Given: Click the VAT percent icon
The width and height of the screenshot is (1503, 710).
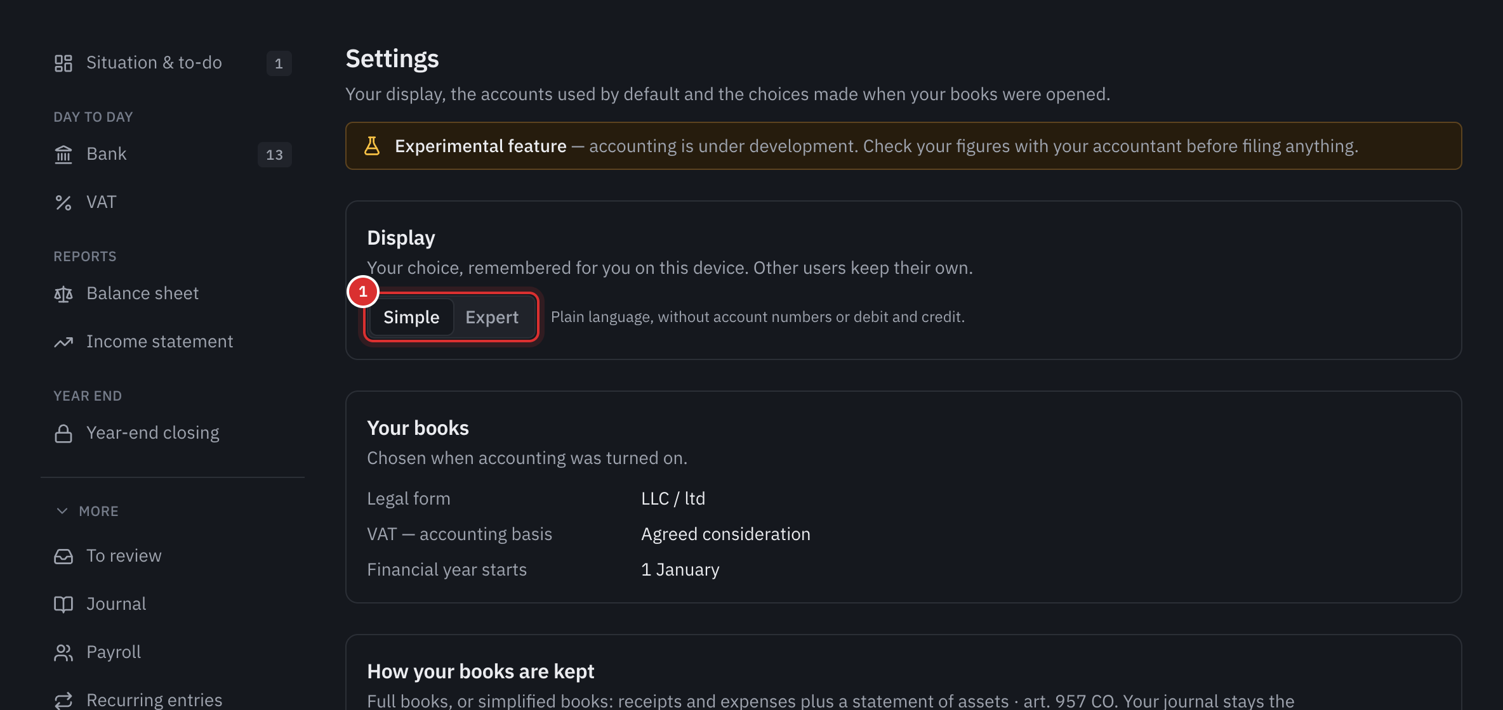Looking at the screenshot, I should point(63,202).
